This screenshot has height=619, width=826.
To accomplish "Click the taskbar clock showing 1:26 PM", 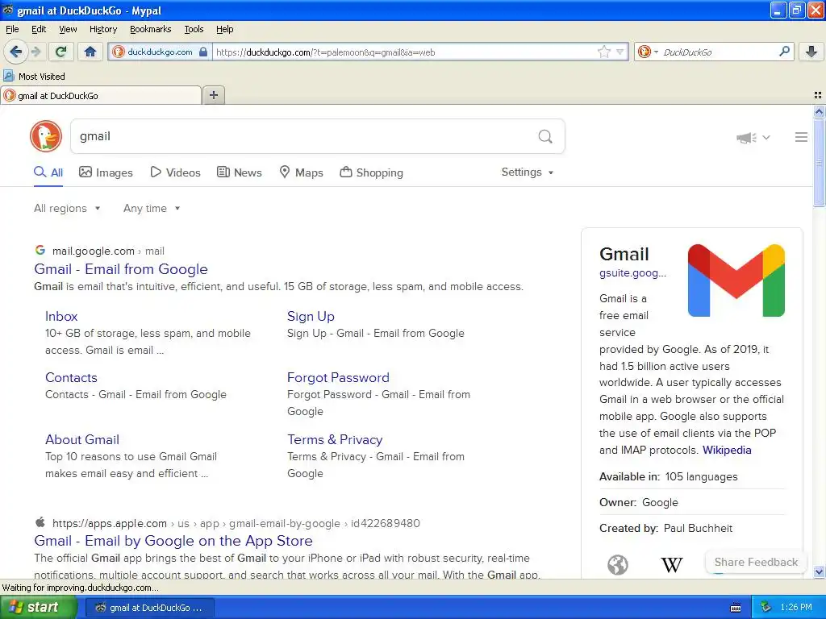I will click(796, 607).
